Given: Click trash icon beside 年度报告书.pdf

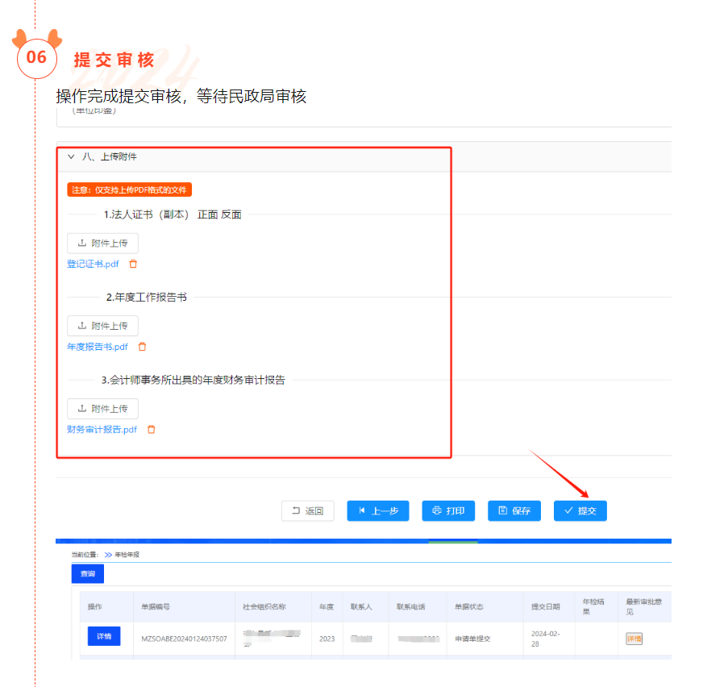Looking at the screenshot, I should (x=143, y=347).
